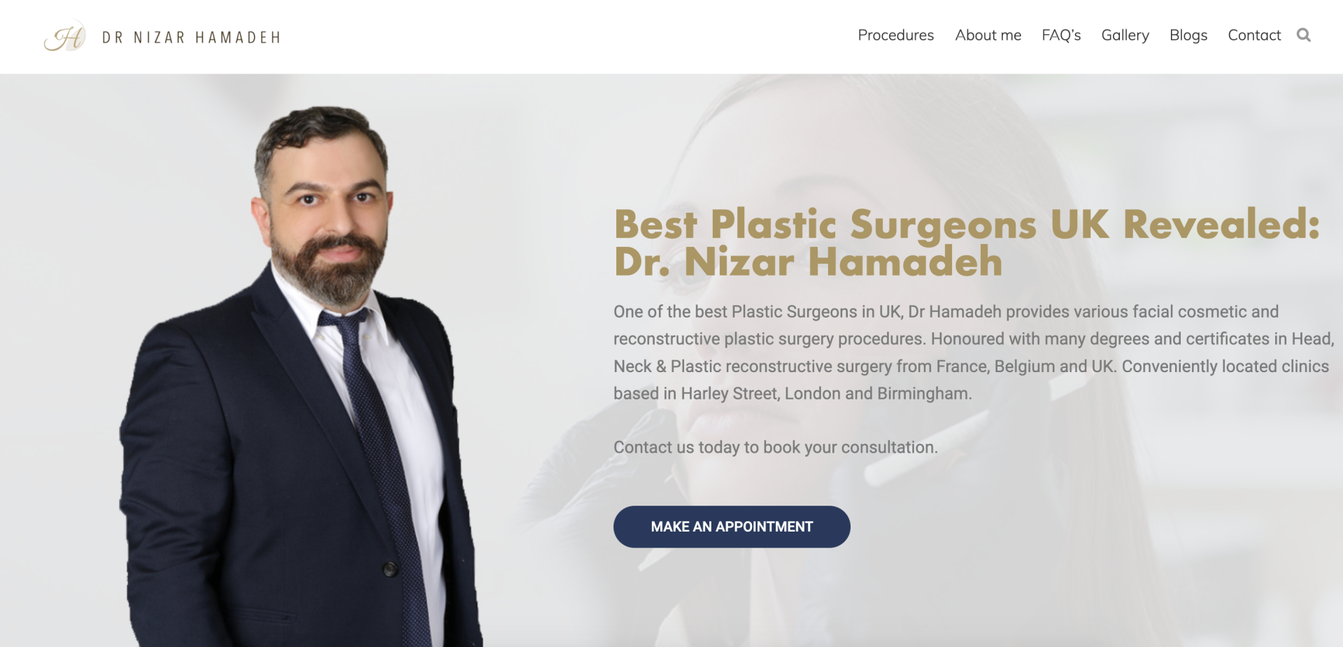Go to the About me page

pyautogui.click(x=988, y=35)
